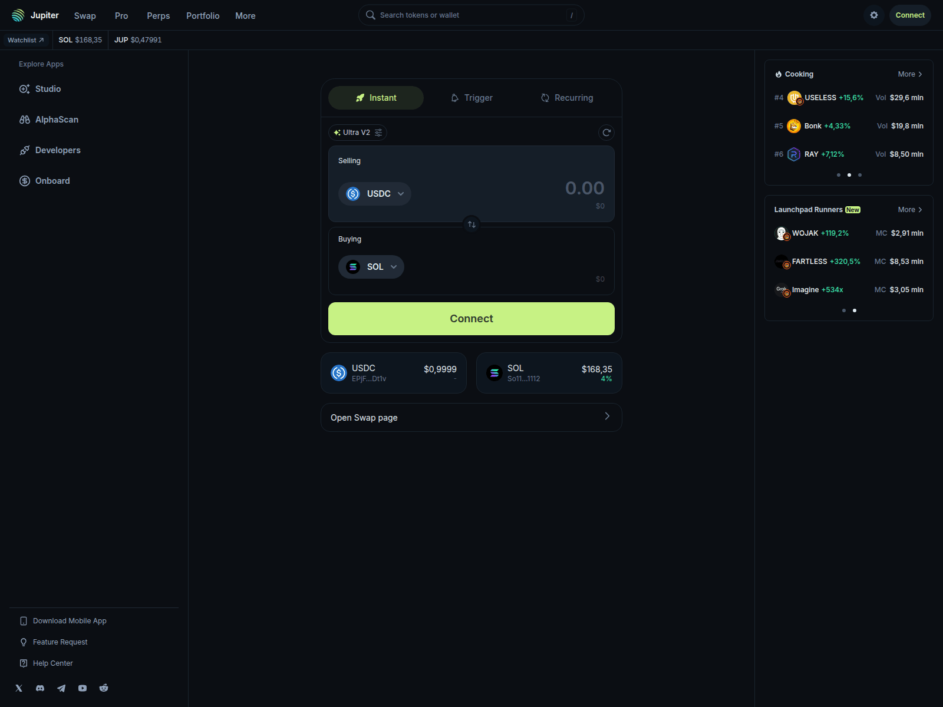Switch to the Recurring tab
The width and height of the screenshot is (943, 707).
pos(567,98)
